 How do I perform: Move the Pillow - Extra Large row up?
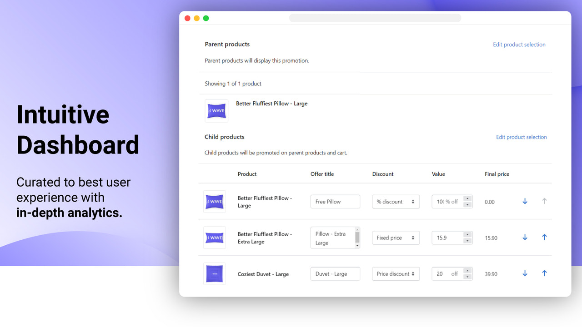point(544,237)
